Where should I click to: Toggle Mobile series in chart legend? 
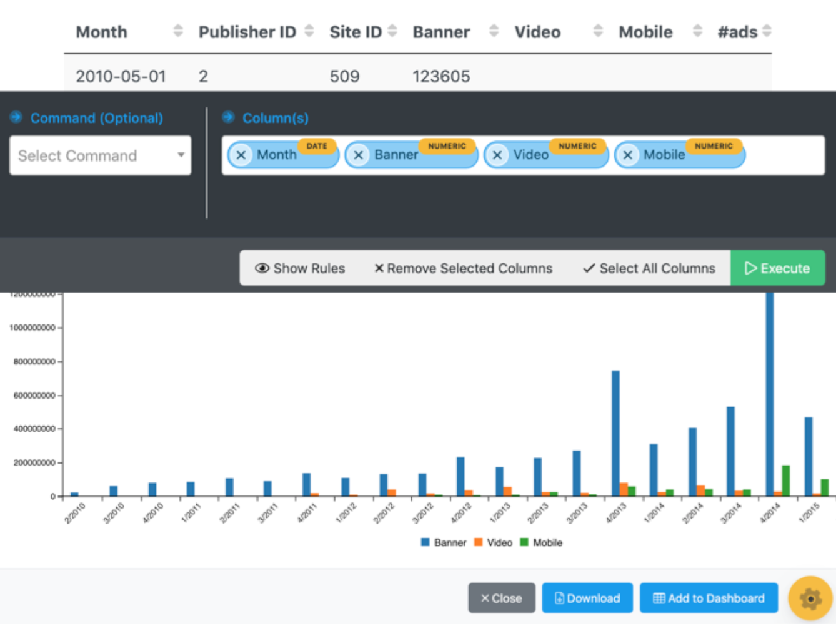point(541,542)
